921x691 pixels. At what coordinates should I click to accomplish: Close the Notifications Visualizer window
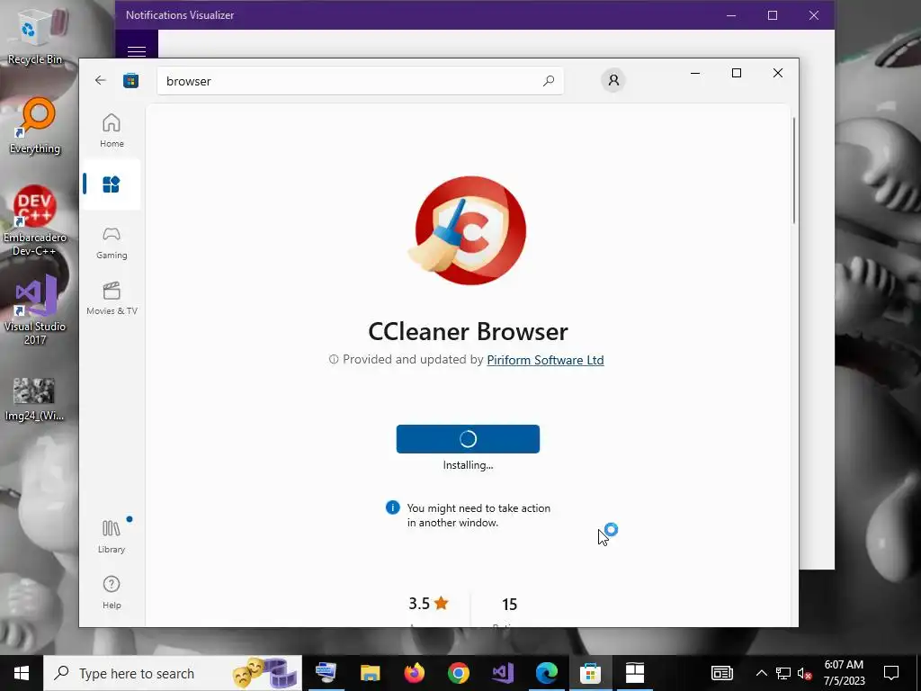pos(813,15)
